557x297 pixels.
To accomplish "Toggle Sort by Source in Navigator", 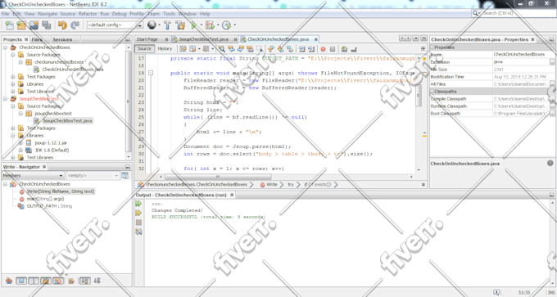I will pos(97,281).
